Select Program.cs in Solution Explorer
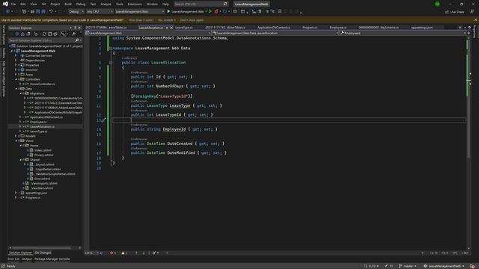Image resolution: width=479 pixels, height=269 pixels. click(33, 197)
